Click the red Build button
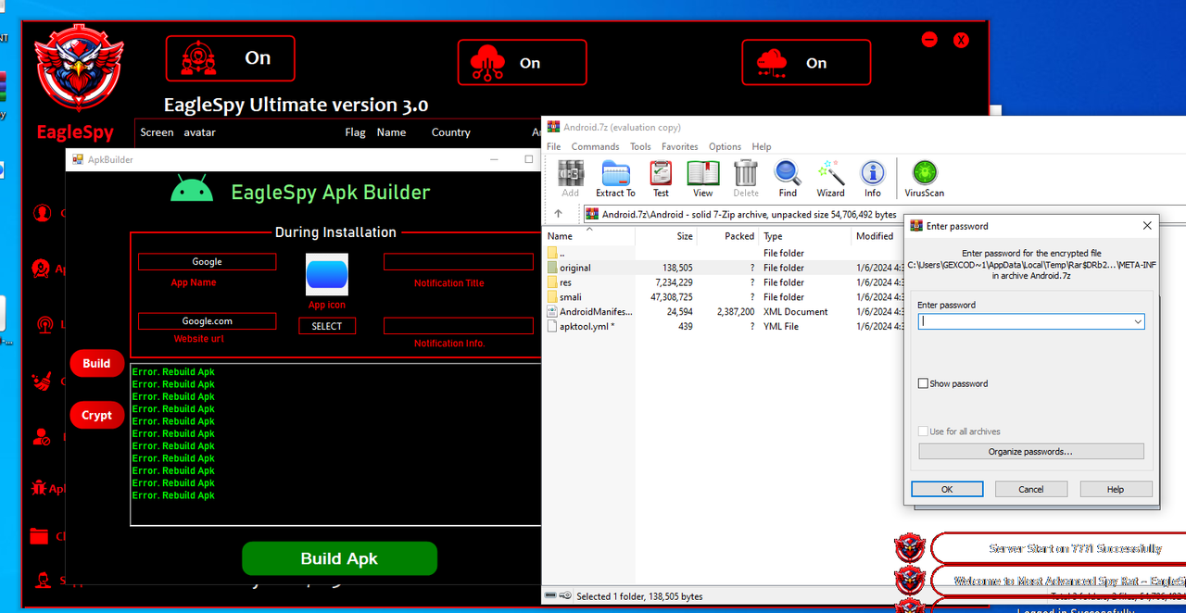 pyautogui.click(x=96, y=364)
